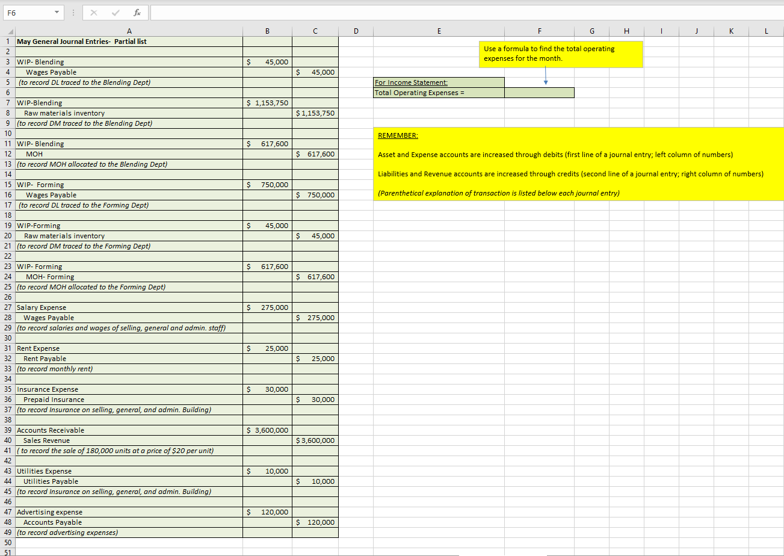Click the Enter checkmark icon on the formula bar
This screenshot has width=784, height=556.
[x=114, y=12]
